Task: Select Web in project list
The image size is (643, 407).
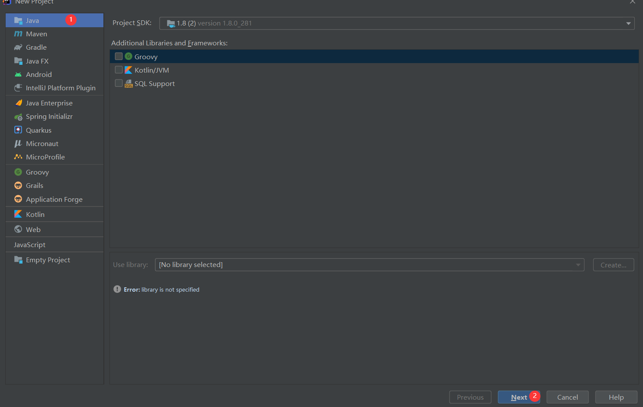Action: coord(55,229)
